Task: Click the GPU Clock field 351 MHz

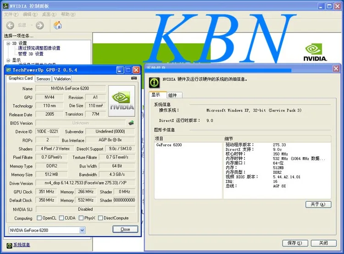Action: pyautogui.click(x=46, y=192)
